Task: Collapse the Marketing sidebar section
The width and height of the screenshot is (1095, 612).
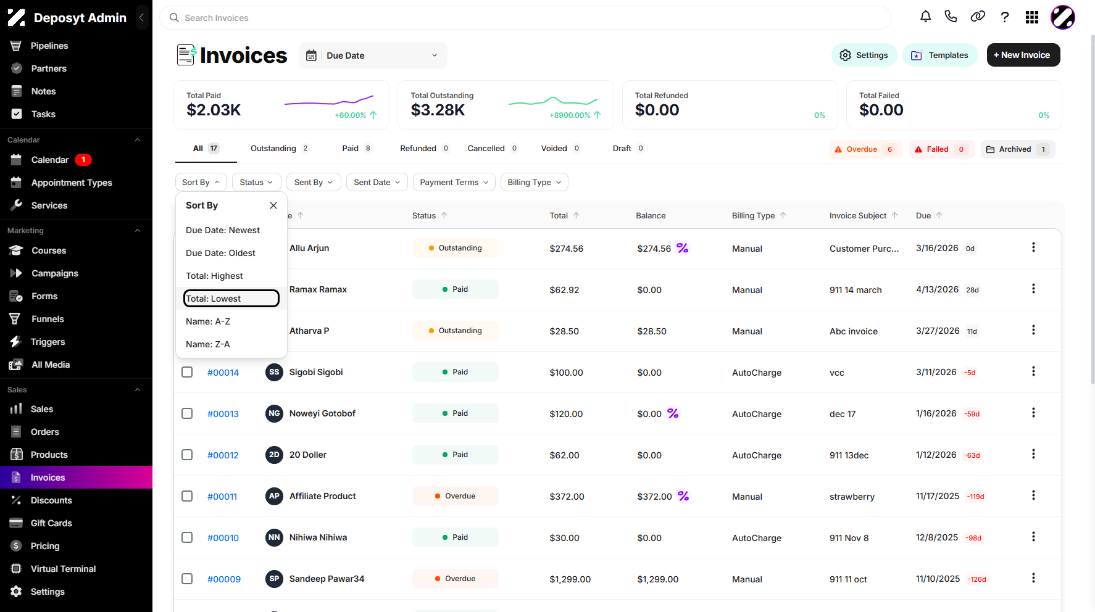Action: (x=138, y=231)
